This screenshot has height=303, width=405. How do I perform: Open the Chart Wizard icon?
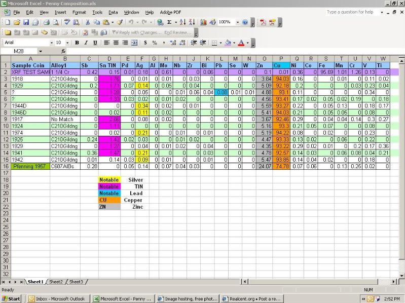pyautogui.click(x=203, y=22)
